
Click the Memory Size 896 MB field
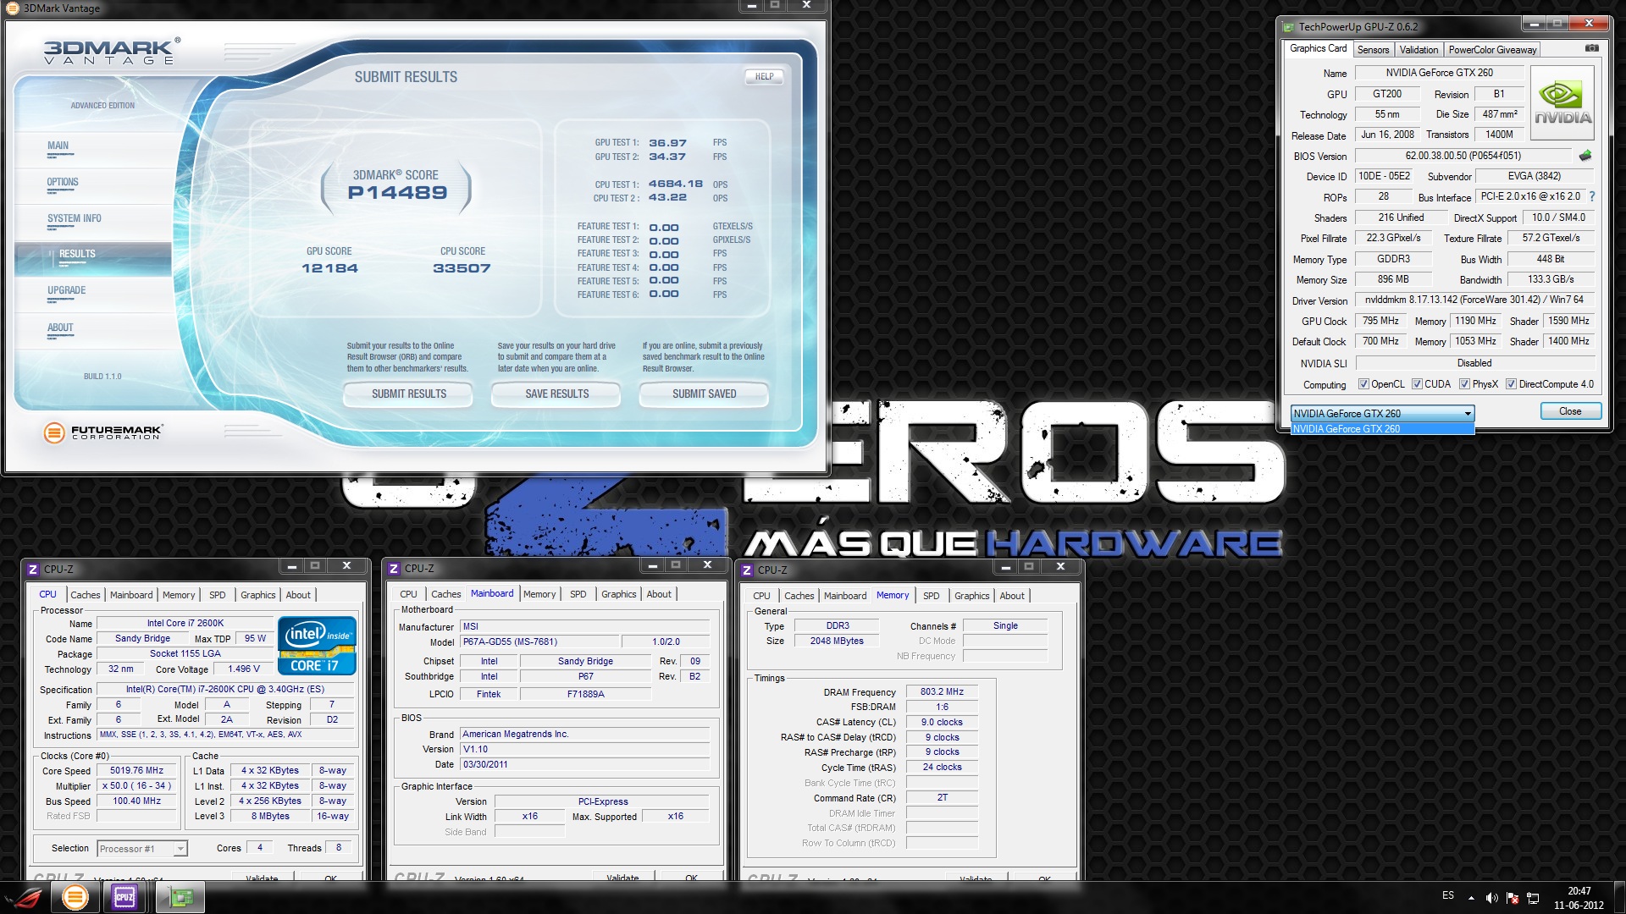coord(1393,279)
